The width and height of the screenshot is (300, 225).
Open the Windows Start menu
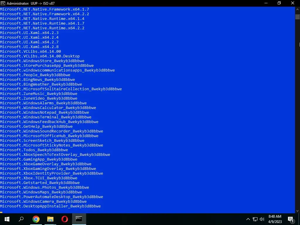tap(7, 219)
